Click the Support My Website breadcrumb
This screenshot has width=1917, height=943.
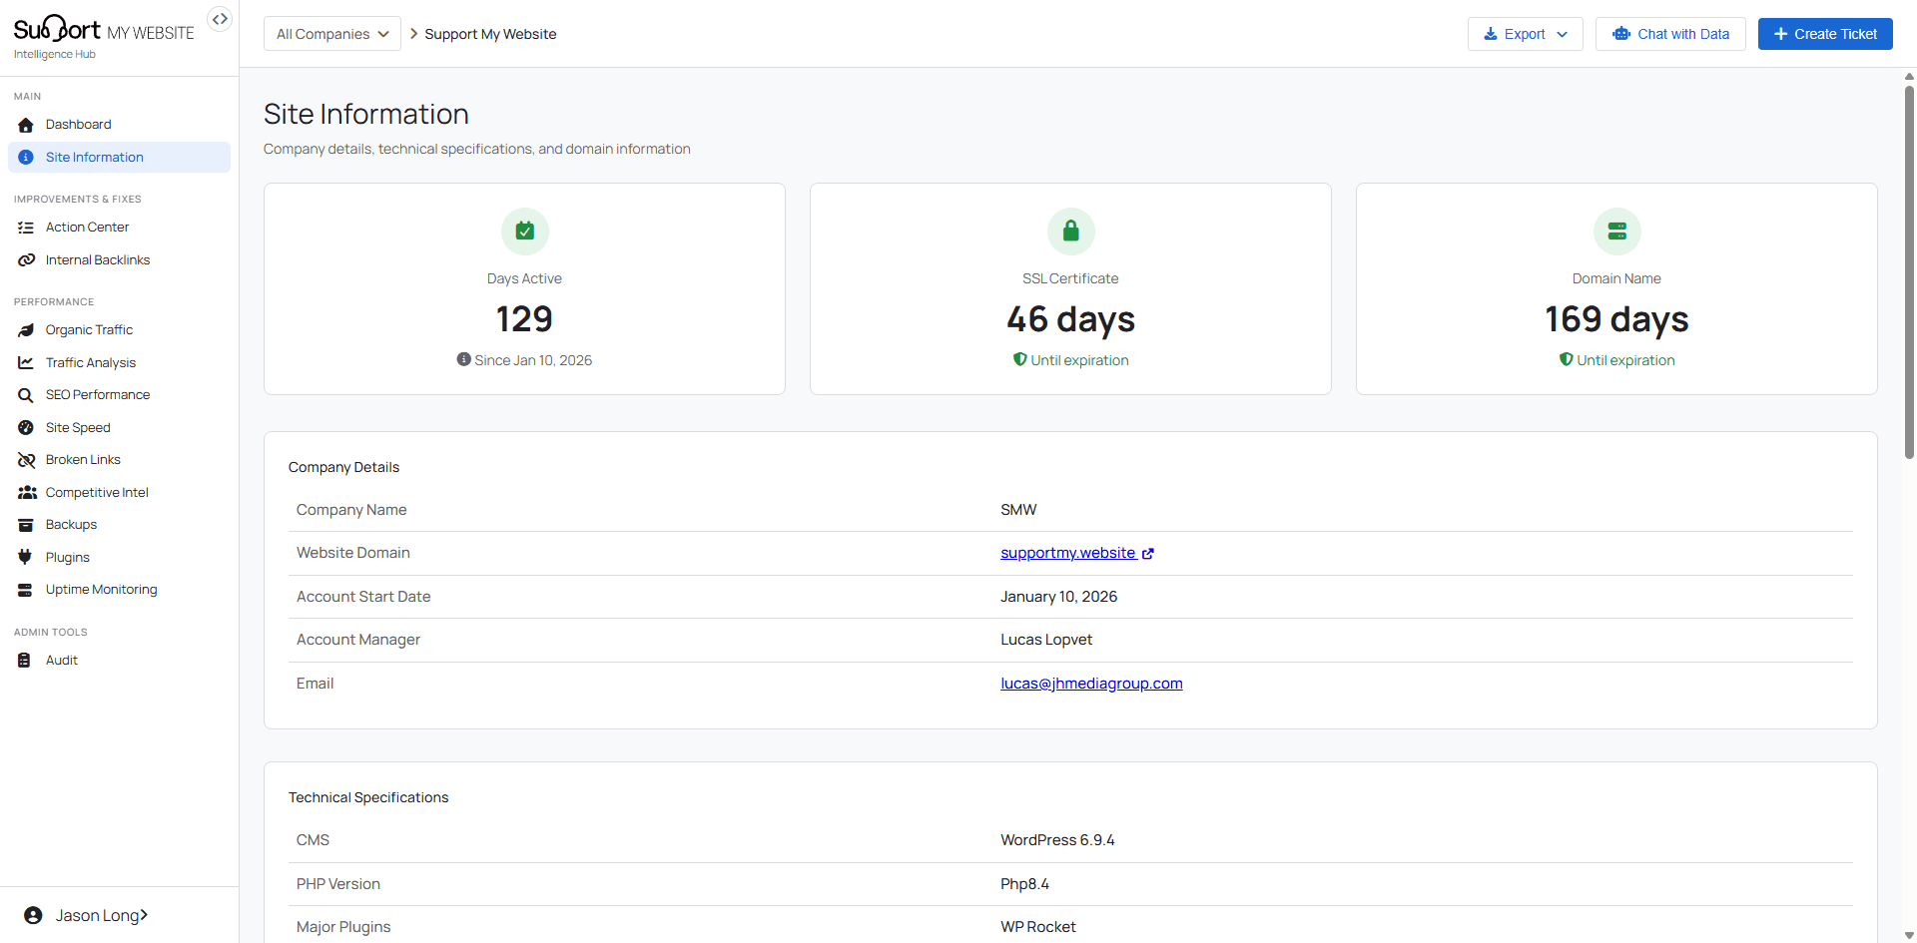(x=490, y=34)
